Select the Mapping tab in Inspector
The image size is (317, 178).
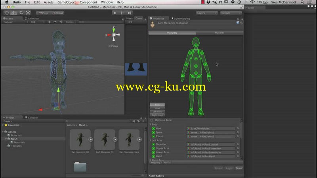point(172,32)
